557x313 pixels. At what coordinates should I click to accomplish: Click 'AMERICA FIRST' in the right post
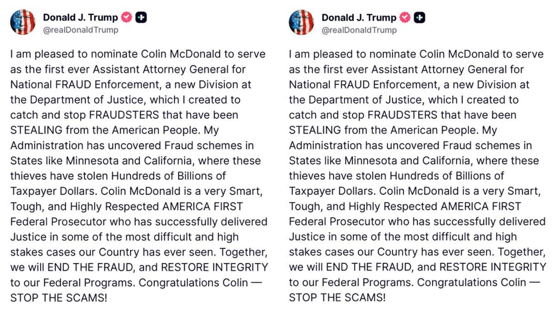pos(481,206)
